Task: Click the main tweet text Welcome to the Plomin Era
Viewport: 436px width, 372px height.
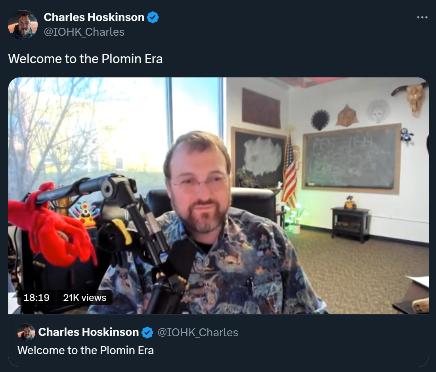Action: click(x=85, y=59)
